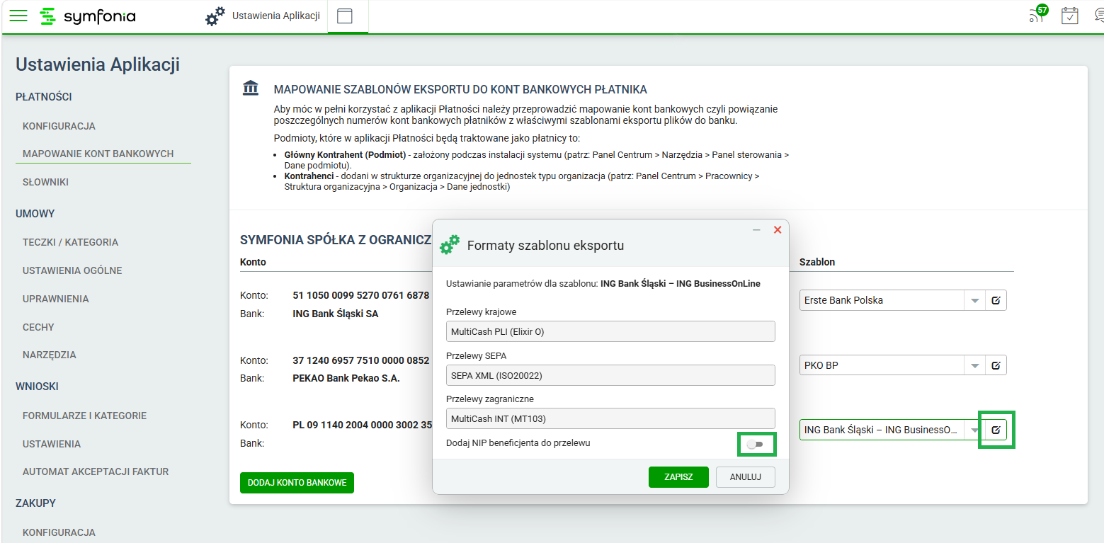The height and width of the screenshot is (543, 1104).
Task: Open Ustawienia under Wnioski
Action: 52,444
